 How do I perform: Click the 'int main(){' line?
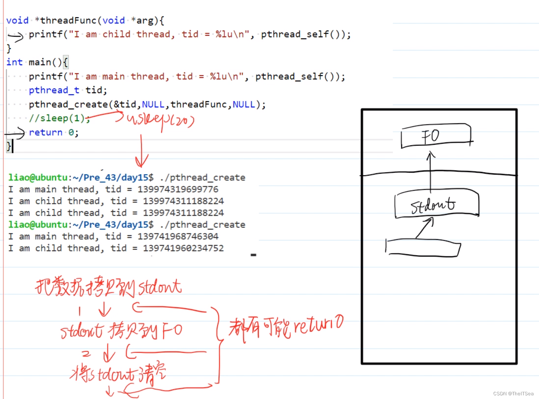37,63
